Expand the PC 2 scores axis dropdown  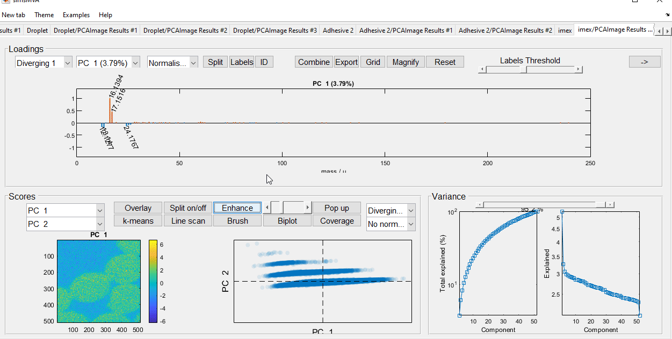point(65,224)
